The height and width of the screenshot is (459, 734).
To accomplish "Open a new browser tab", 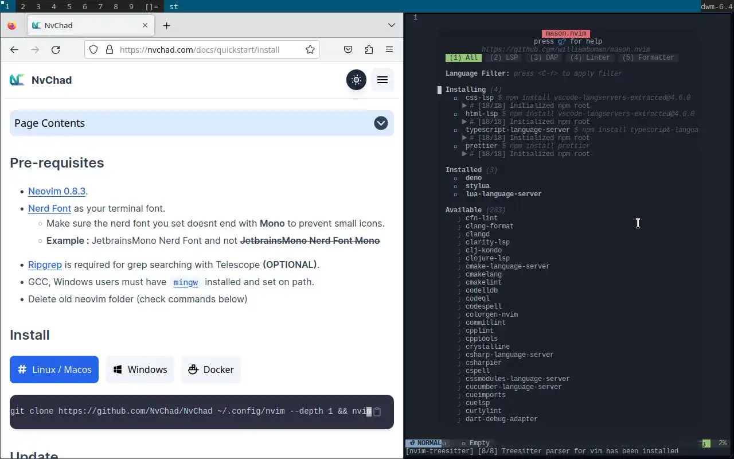I will pyautogui.click(x=166, y=25).
